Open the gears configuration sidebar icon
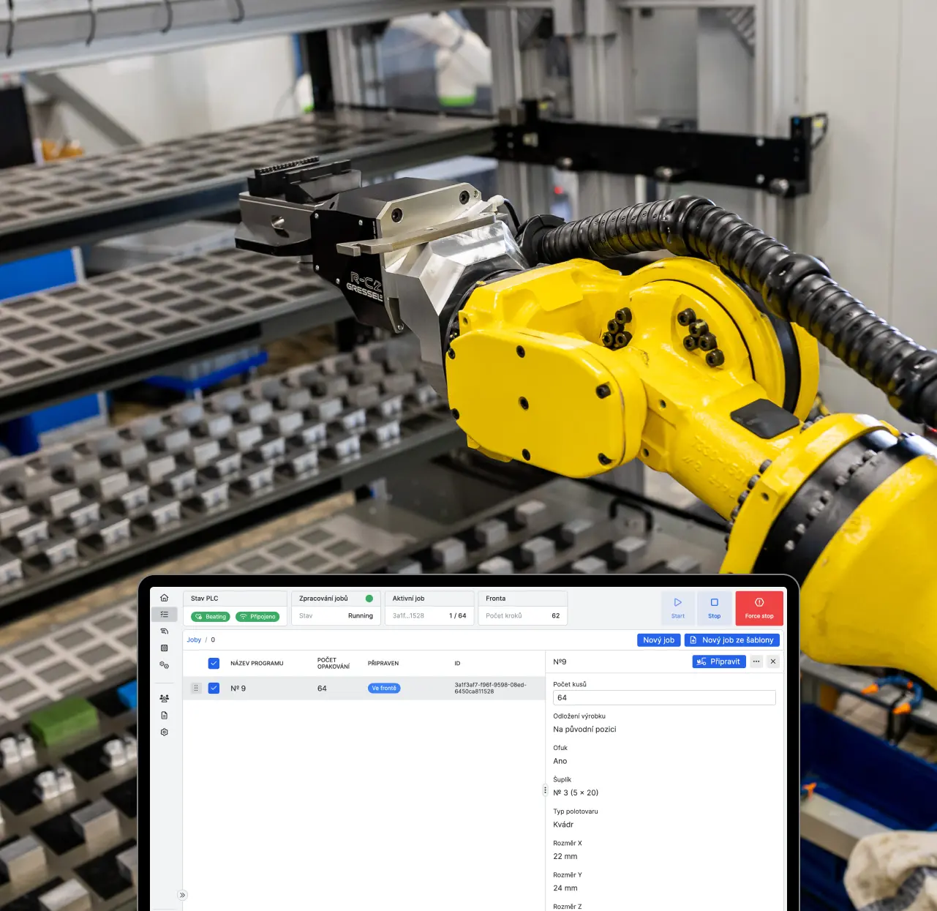 coord(164,665)
